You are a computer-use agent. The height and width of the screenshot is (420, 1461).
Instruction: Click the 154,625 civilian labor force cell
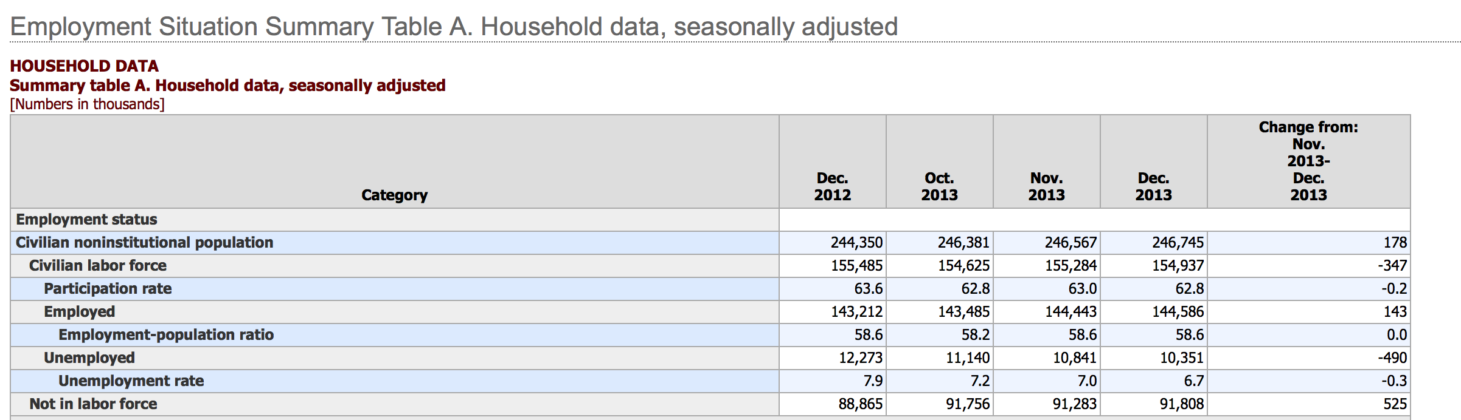[x=963, y=266]
